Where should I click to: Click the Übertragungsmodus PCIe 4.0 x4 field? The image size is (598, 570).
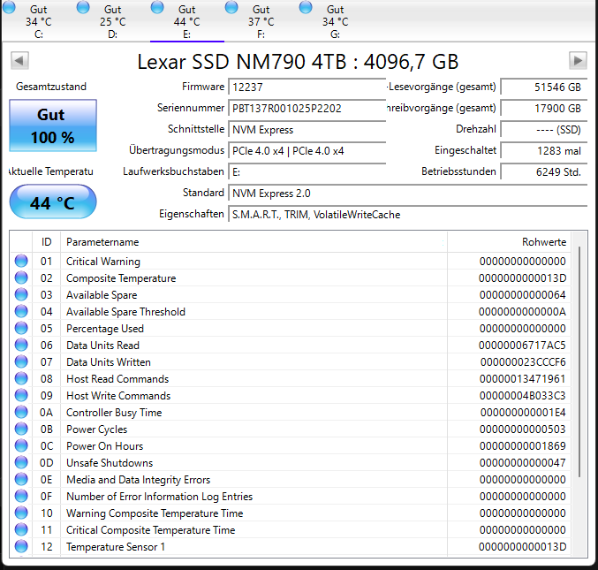pos(307,151)
